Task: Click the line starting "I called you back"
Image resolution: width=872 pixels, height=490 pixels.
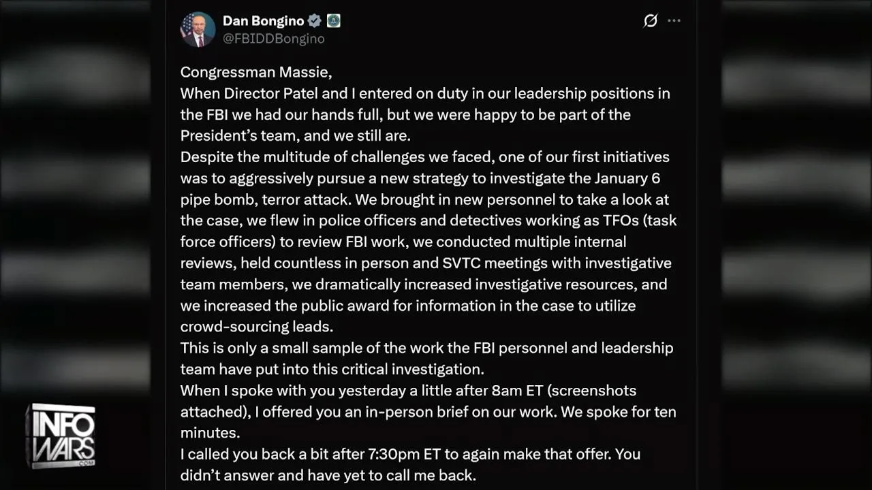Action: 410,454
